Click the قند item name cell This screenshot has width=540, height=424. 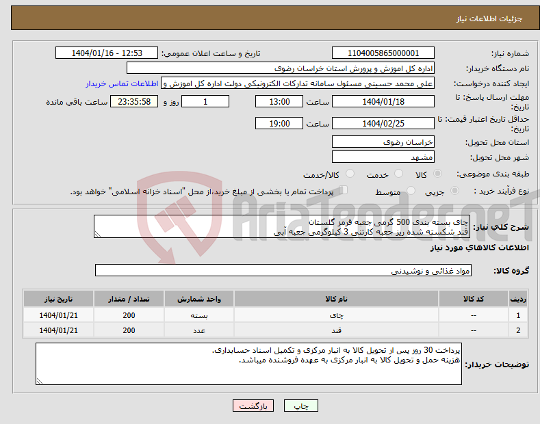click(337, 330)
